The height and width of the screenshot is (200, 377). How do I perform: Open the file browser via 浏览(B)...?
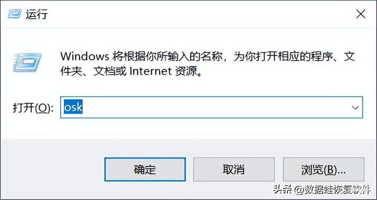323,169
